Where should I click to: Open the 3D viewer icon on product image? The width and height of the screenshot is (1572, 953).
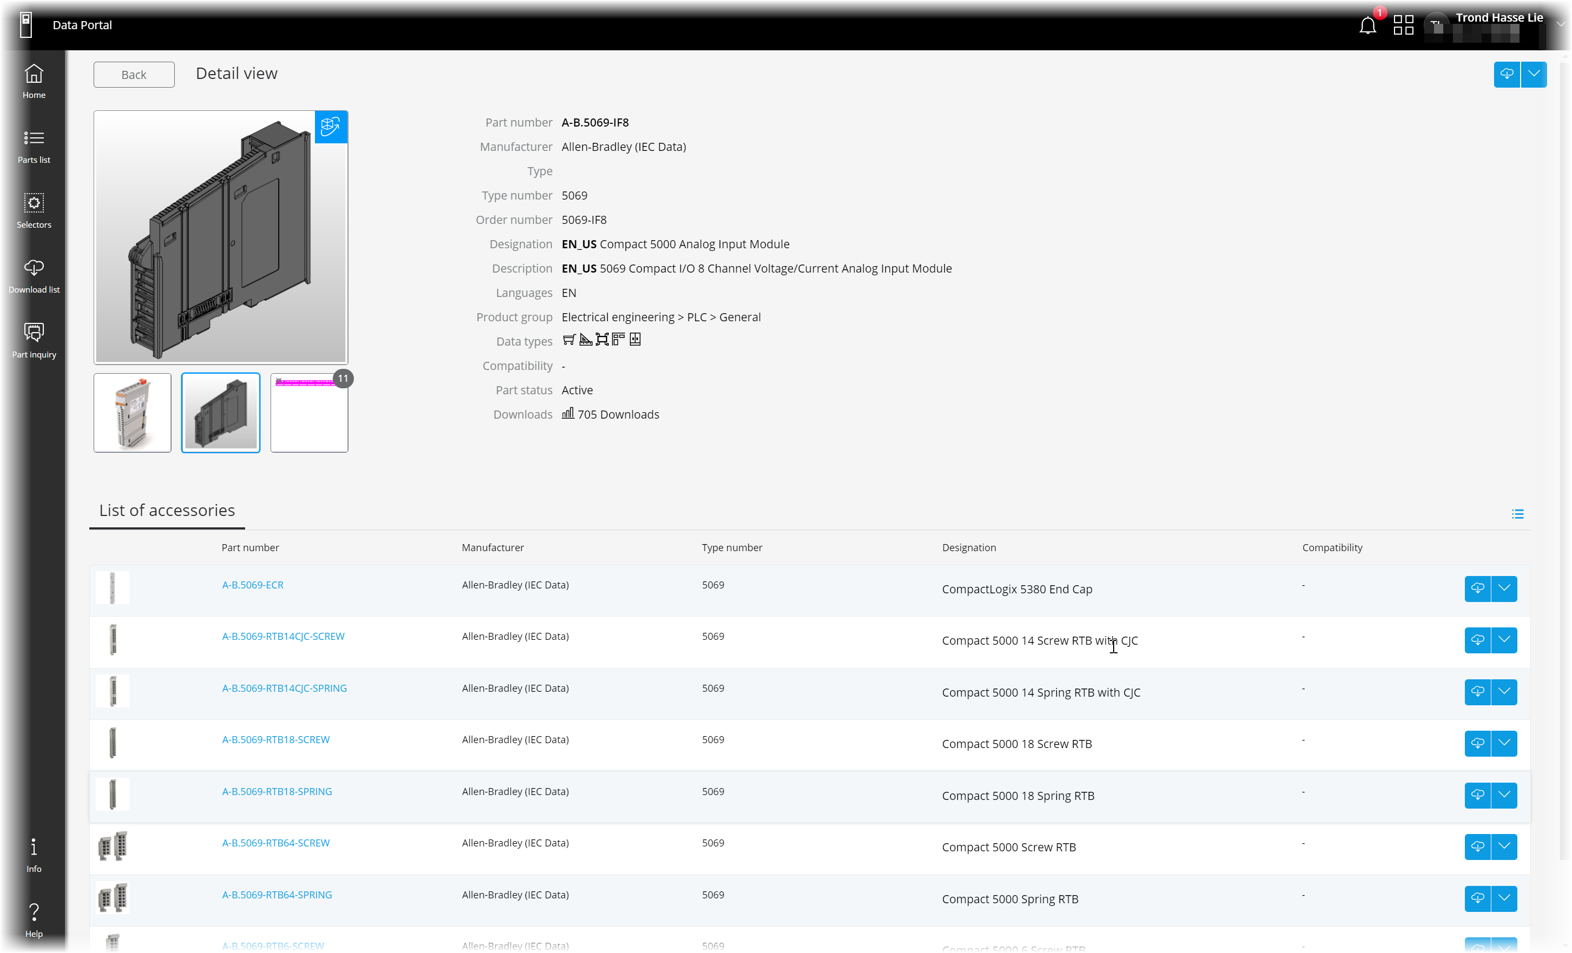tap(331, 127)
